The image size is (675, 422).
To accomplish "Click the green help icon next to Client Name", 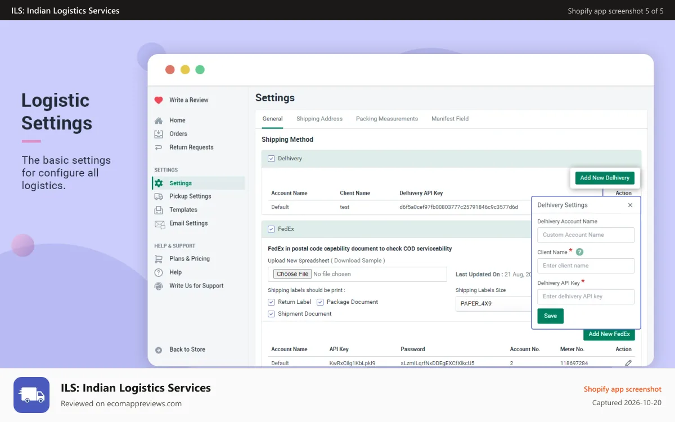I will [579, 252].
